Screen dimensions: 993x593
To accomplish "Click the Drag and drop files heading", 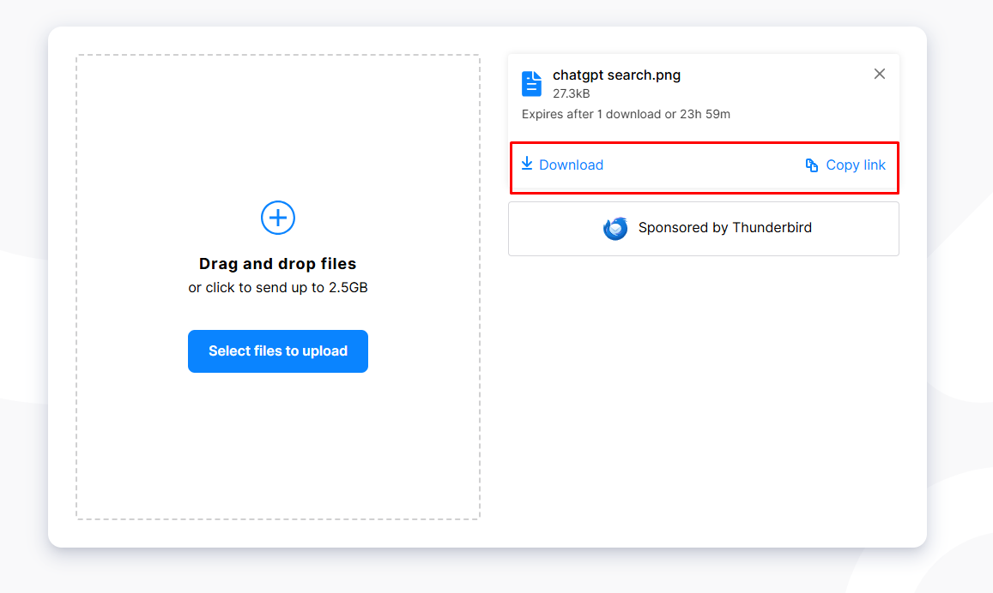I will 277,263.
